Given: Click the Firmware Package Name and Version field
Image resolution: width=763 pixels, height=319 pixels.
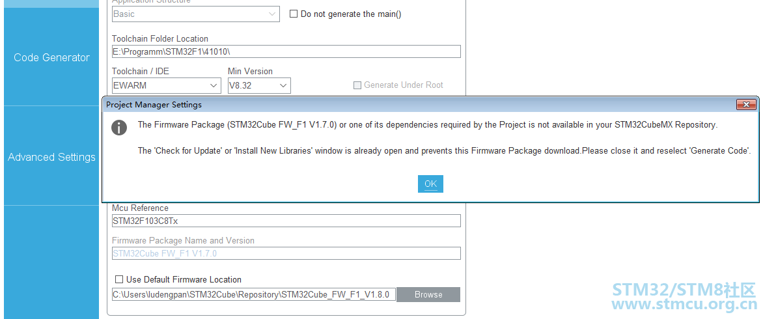Looking at the screenshot, I should tap(286, 253).
